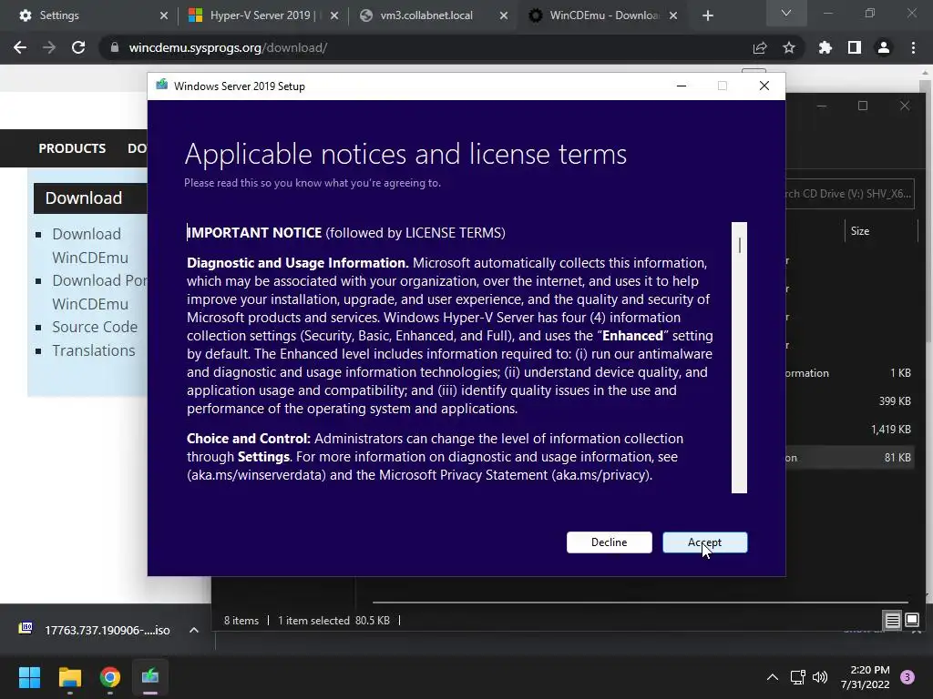Close the WinCDEmu tab
Image resolution: width=933 pixels, height=699 pixels.
point(673,16)
